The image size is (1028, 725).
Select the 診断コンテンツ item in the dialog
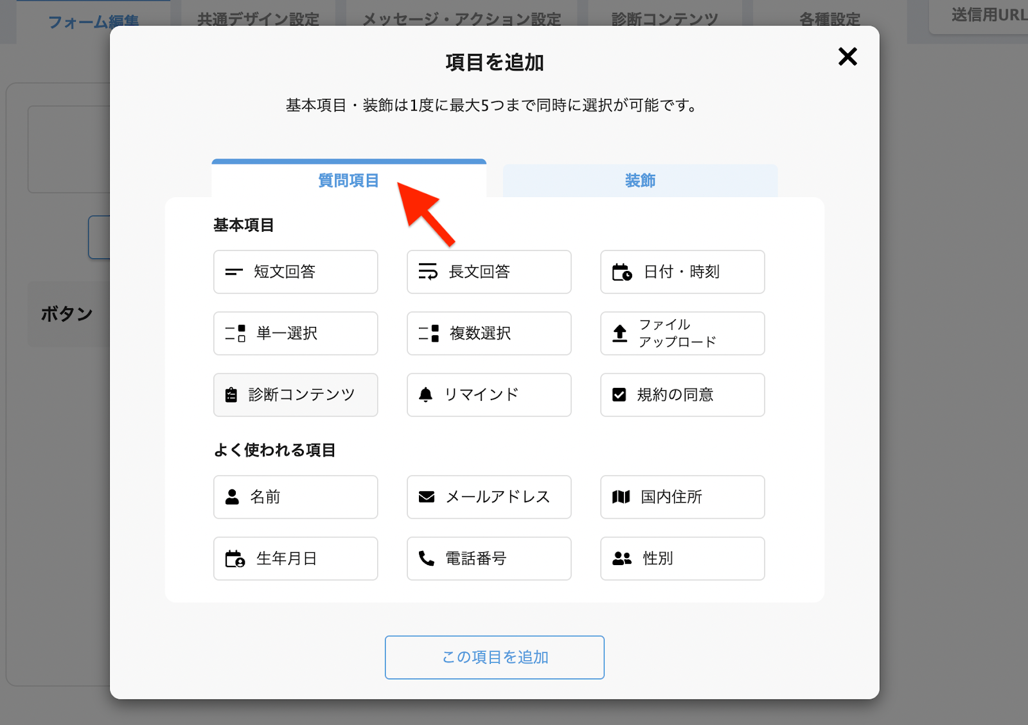coord(296,395)
